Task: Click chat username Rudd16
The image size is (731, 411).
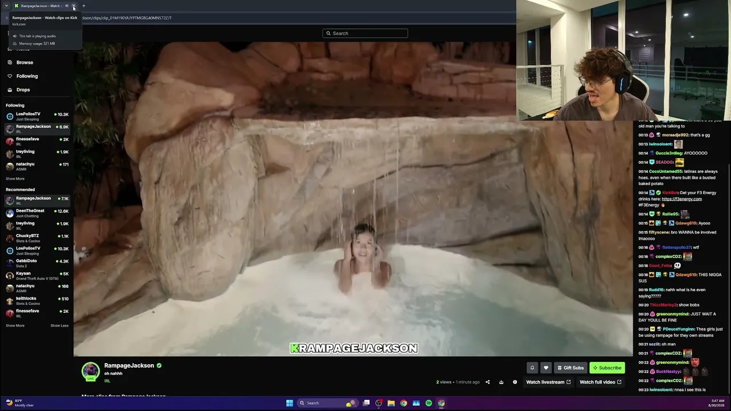Action: coord(657,289)
